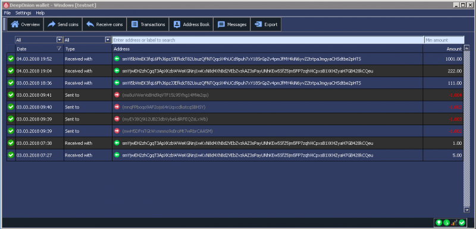Click the Export button
Viewport: 476px width, 229px height.
pyautogui.click(x=265, y=24)
